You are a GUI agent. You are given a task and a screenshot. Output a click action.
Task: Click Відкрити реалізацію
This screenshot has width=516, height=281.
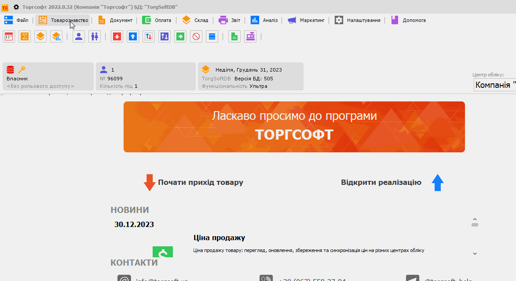tap(381, 182)
